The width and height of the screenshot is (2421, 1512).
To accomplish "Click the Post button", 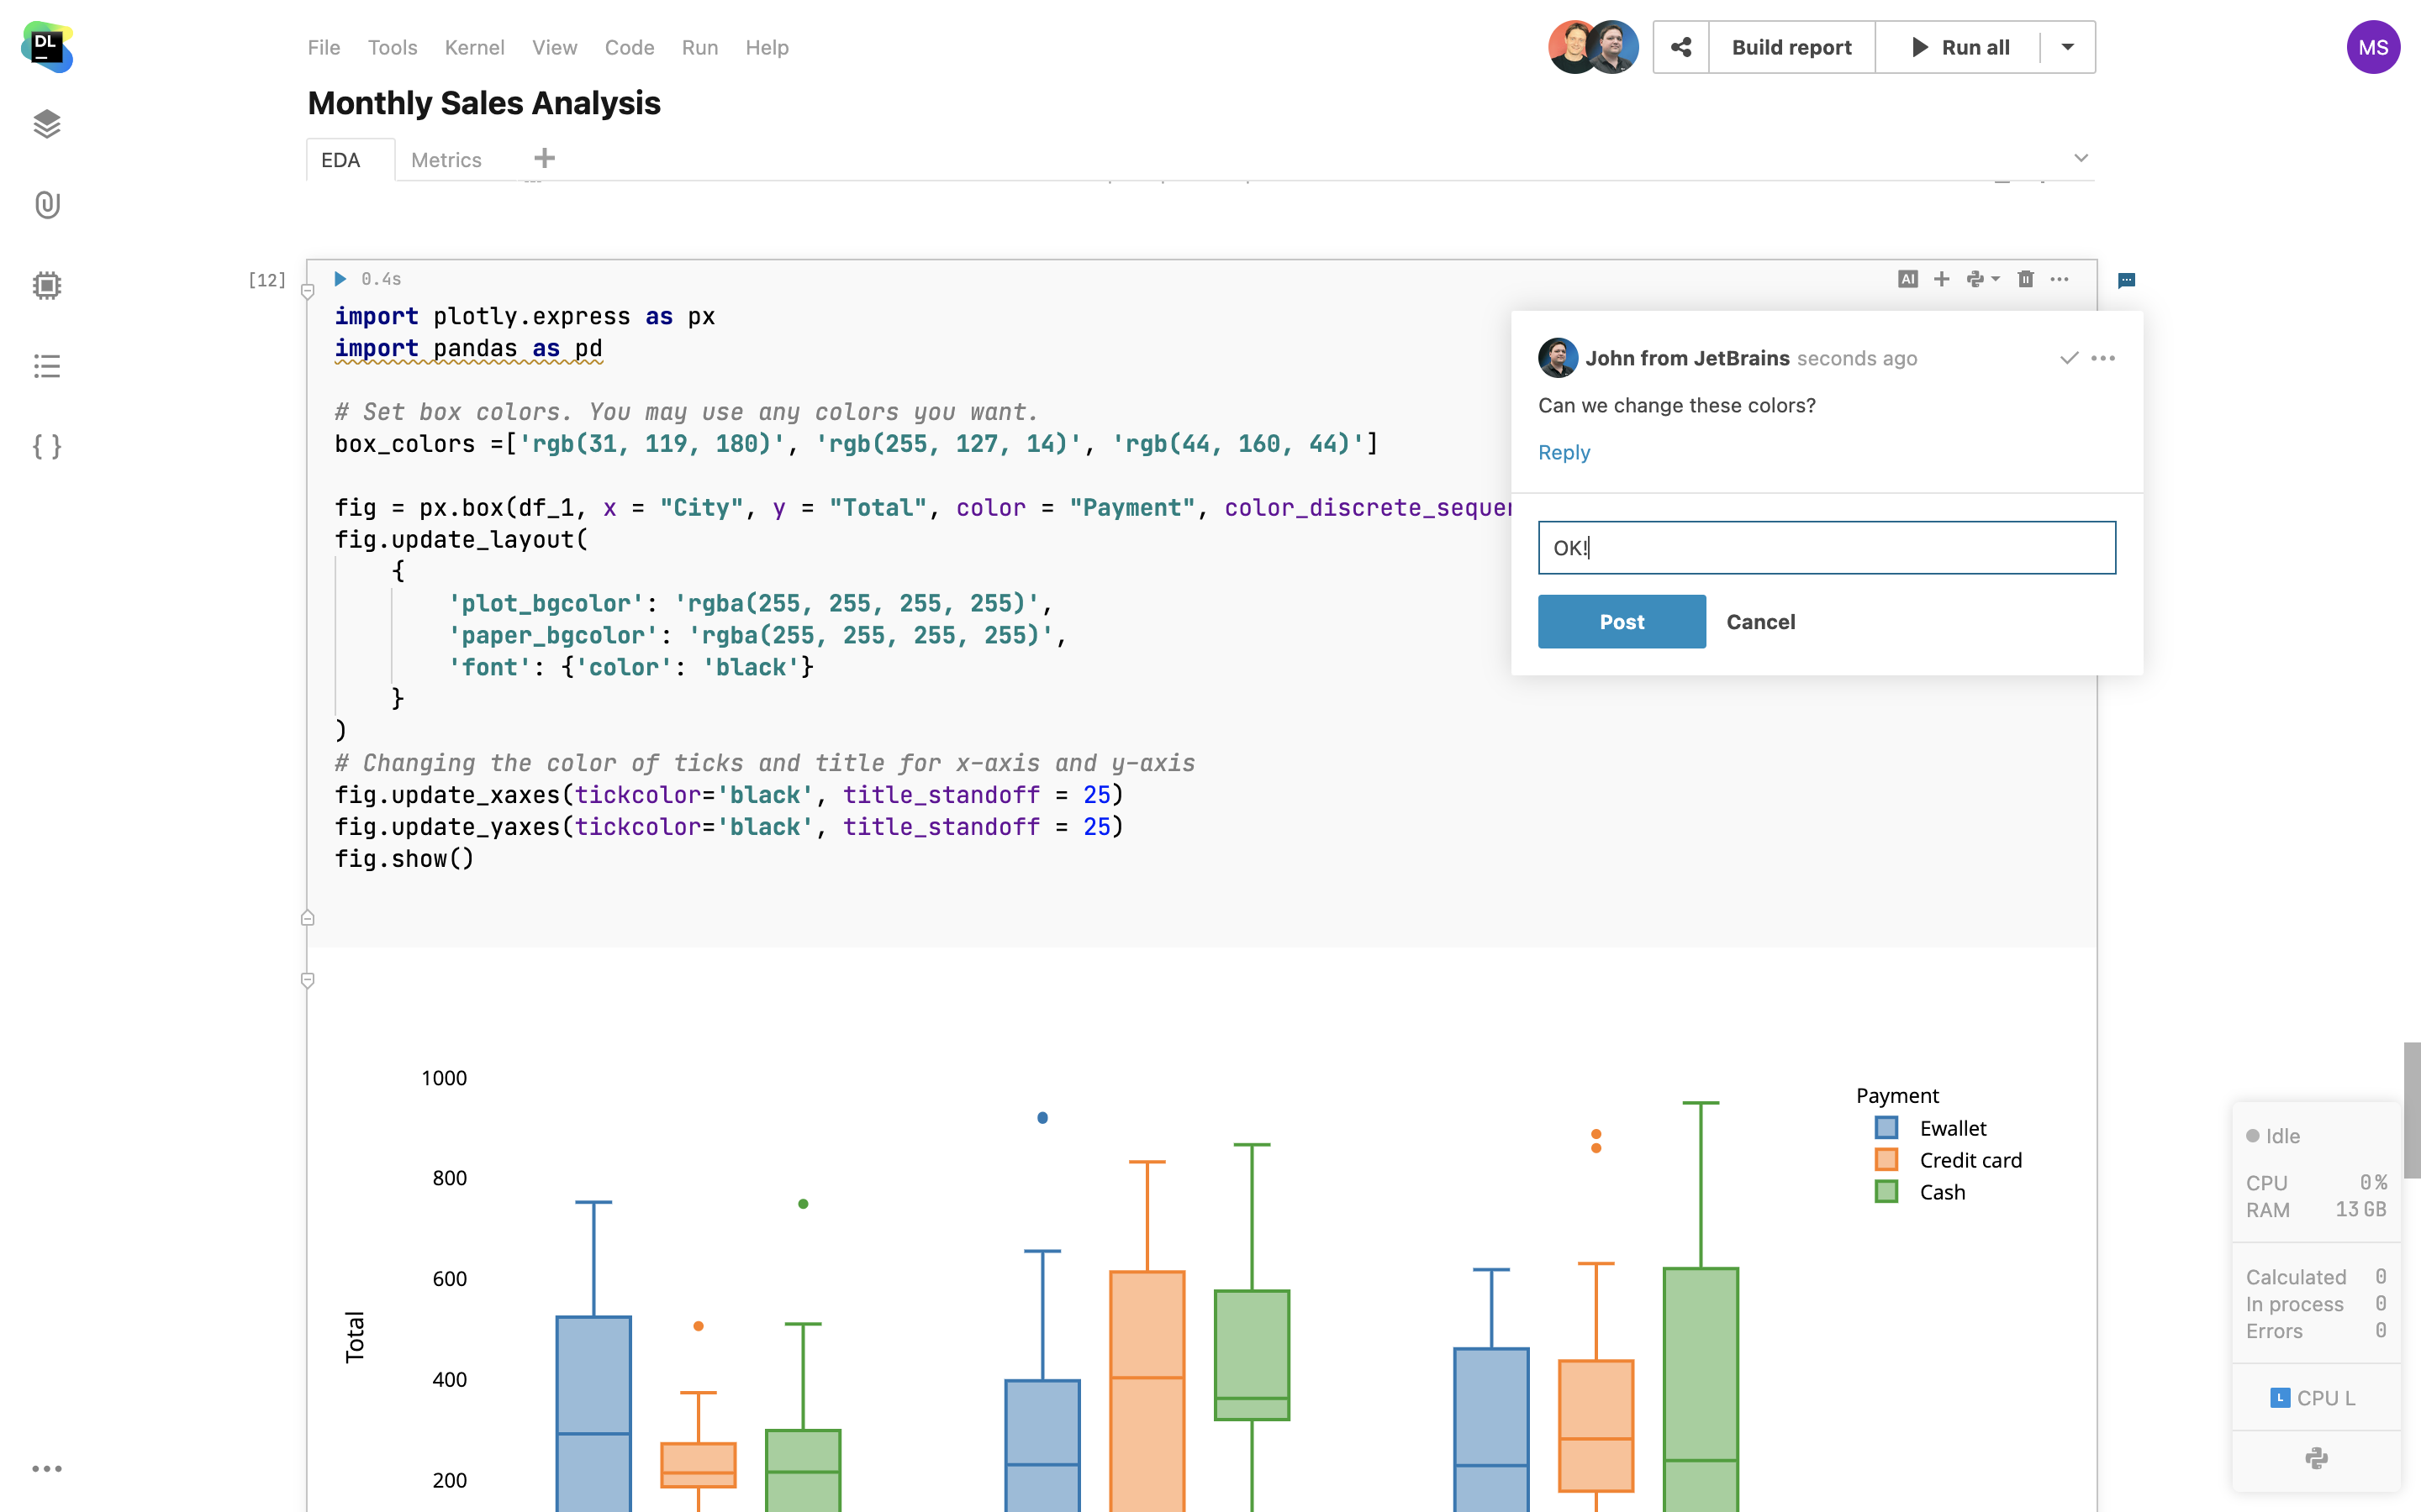I will point(1621,621).
